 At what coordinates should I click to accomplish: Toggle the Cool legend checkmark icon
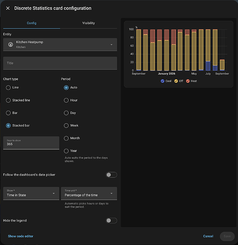click(163, 81)
